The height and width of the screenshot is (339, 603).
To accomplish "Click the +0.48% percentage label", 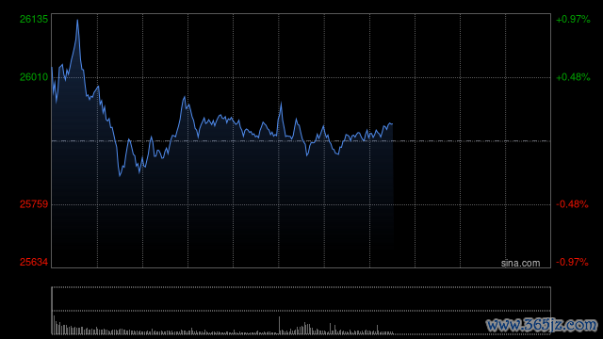I will (573, 77).
